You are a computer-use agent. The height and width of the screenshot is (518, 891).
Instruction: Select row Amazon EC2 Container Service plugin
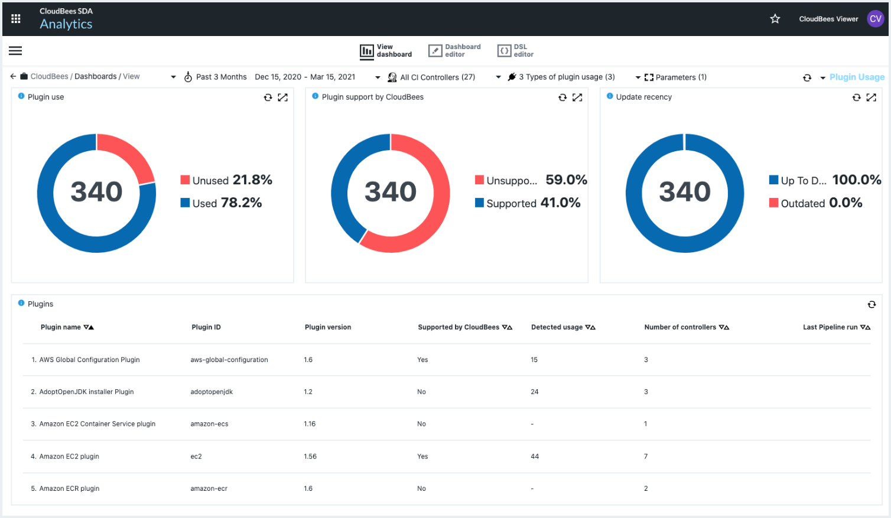(x=447, y=424)
